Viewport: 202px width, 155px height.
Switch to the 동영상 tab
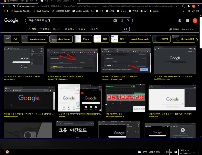pos(69,29)
